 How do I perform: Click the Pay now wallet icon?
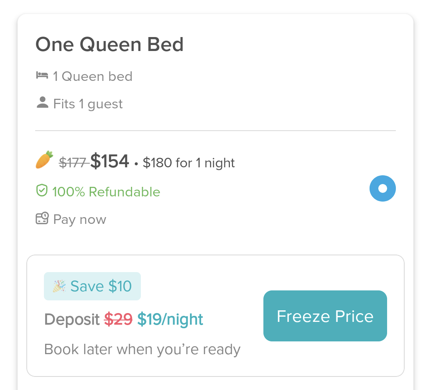(42, 219)
